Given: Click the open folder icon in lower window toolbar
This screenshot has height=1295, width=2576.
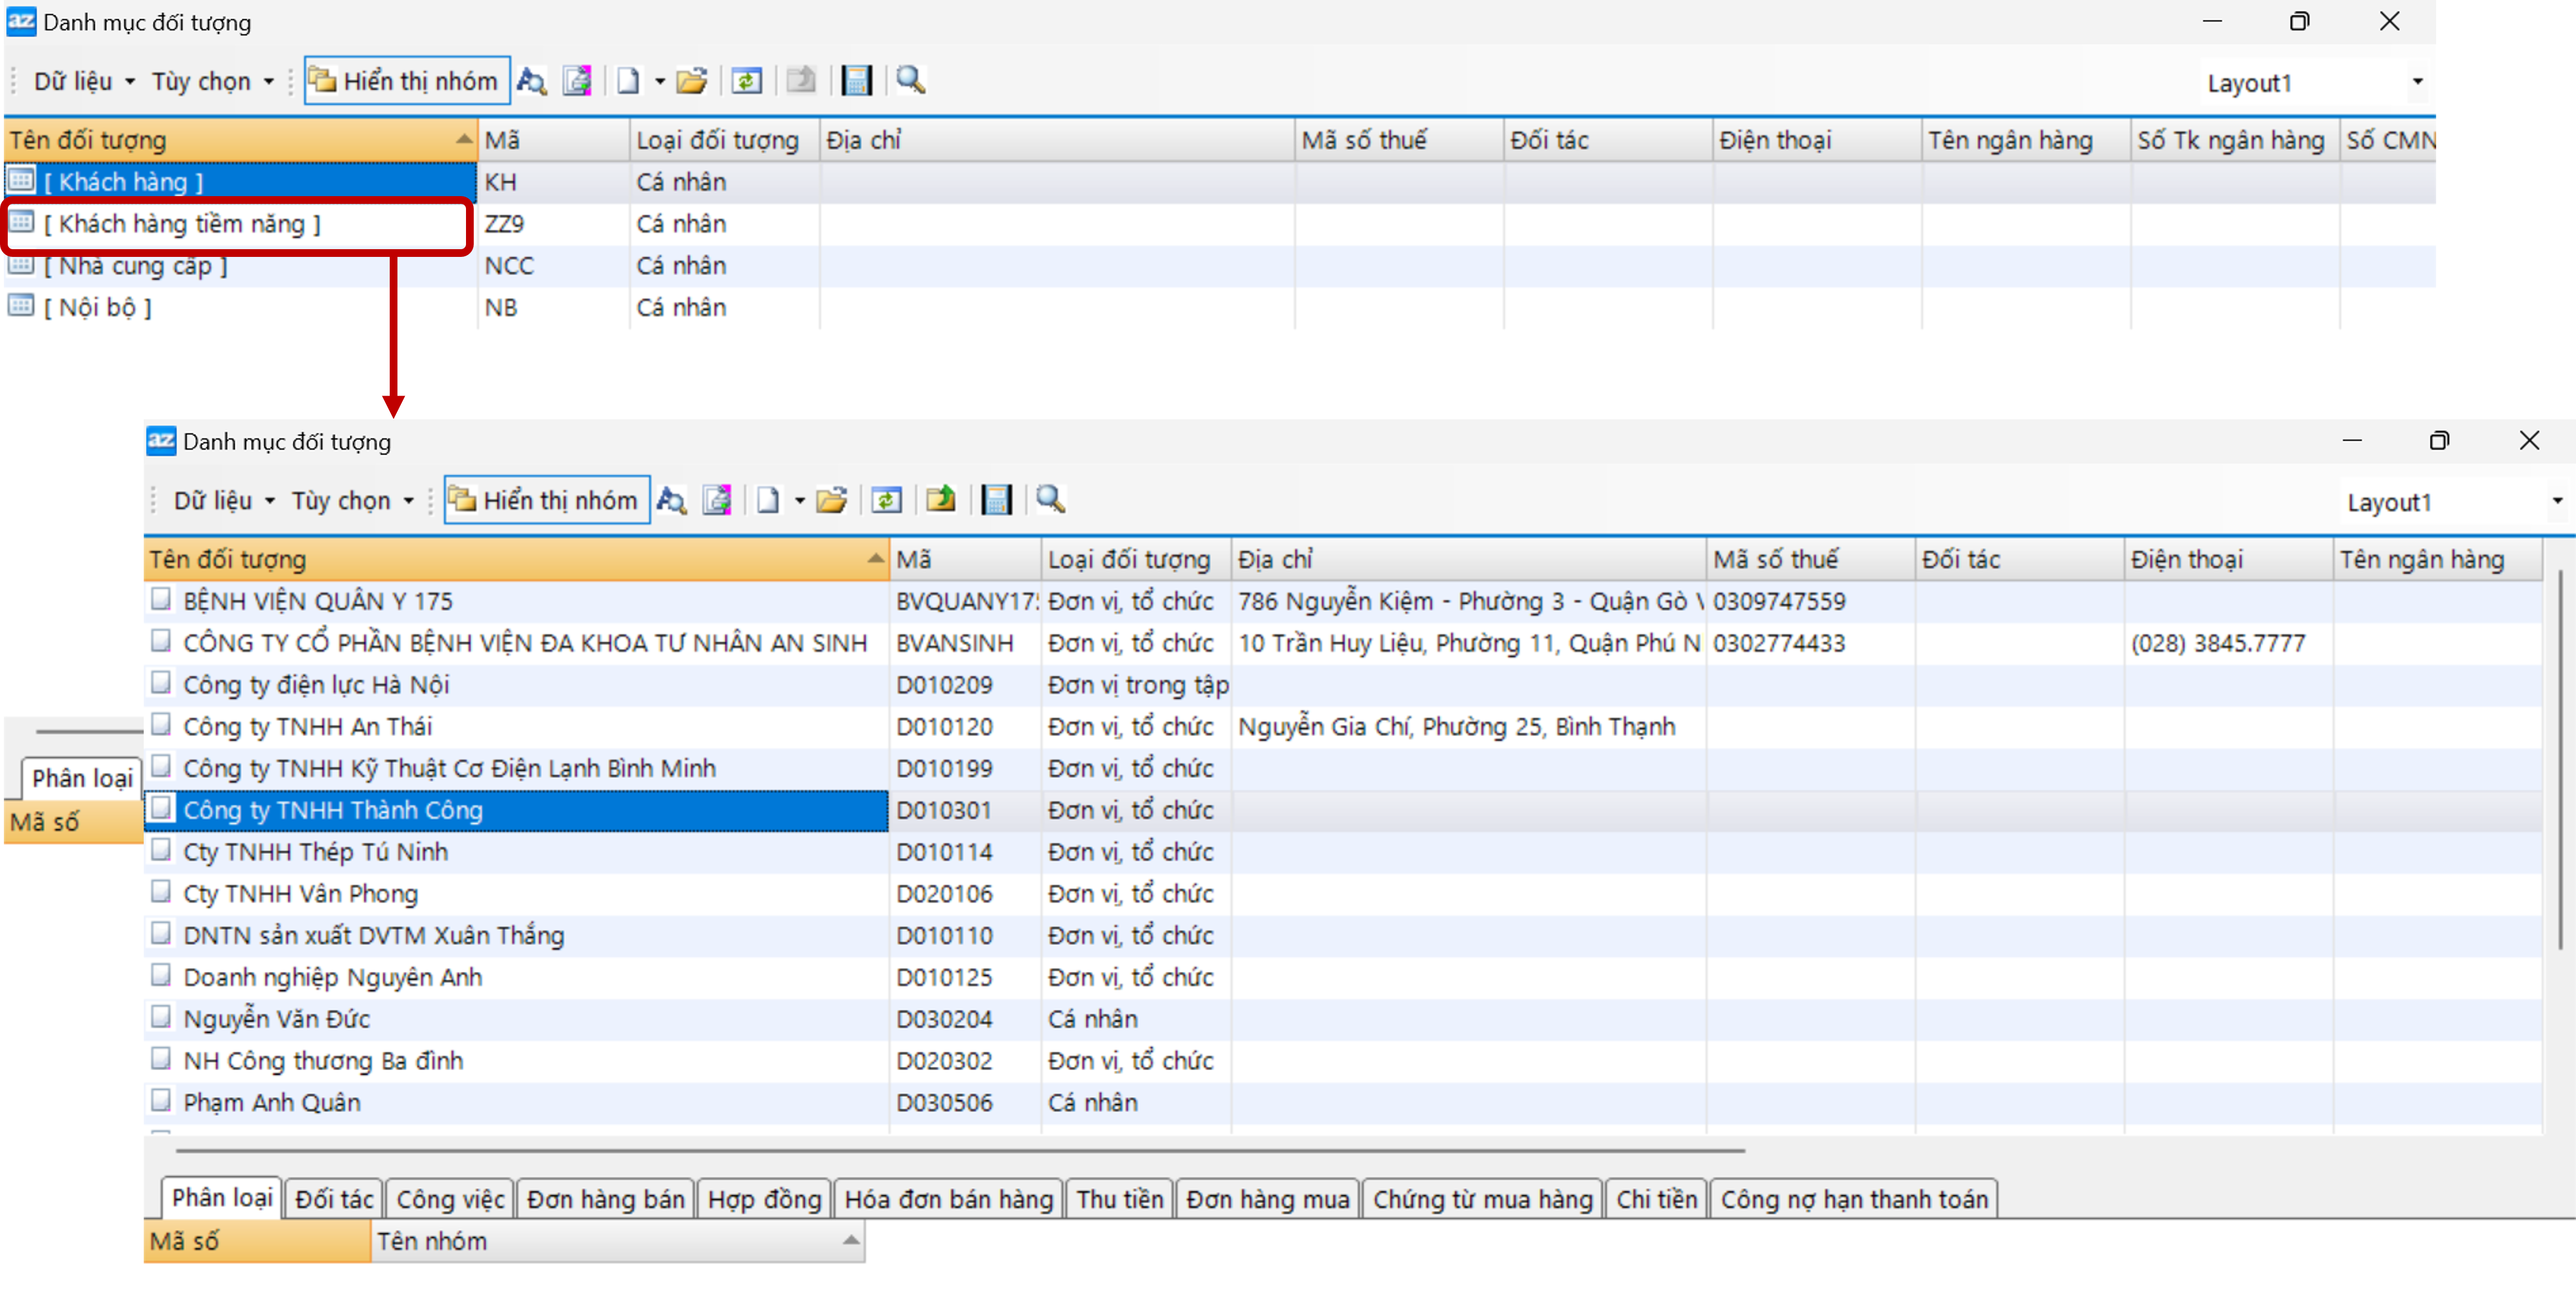Looking at the screenshot, I should 832,499.
